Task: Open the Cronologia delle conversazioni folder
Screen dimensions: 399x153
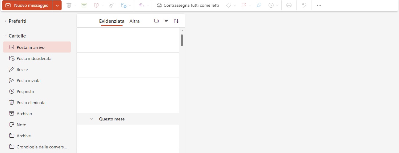Action: (x=37, y=147)
